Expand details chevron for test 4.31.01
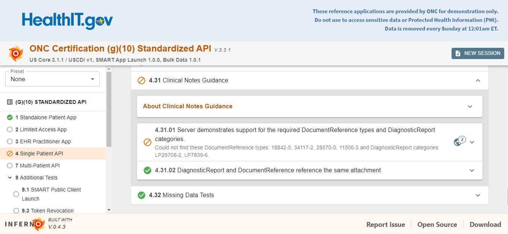The height and width of the screenshot is (234, 508). [x=472, y=142]
